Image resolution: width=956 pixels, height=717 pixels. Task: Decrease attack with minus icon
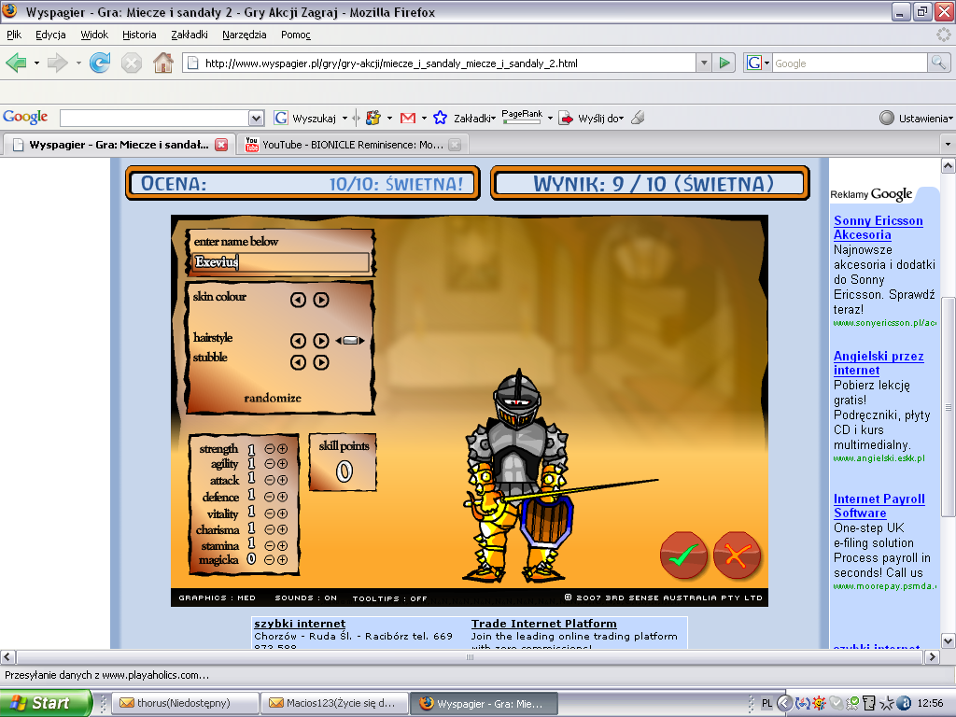tap(270, 481)
